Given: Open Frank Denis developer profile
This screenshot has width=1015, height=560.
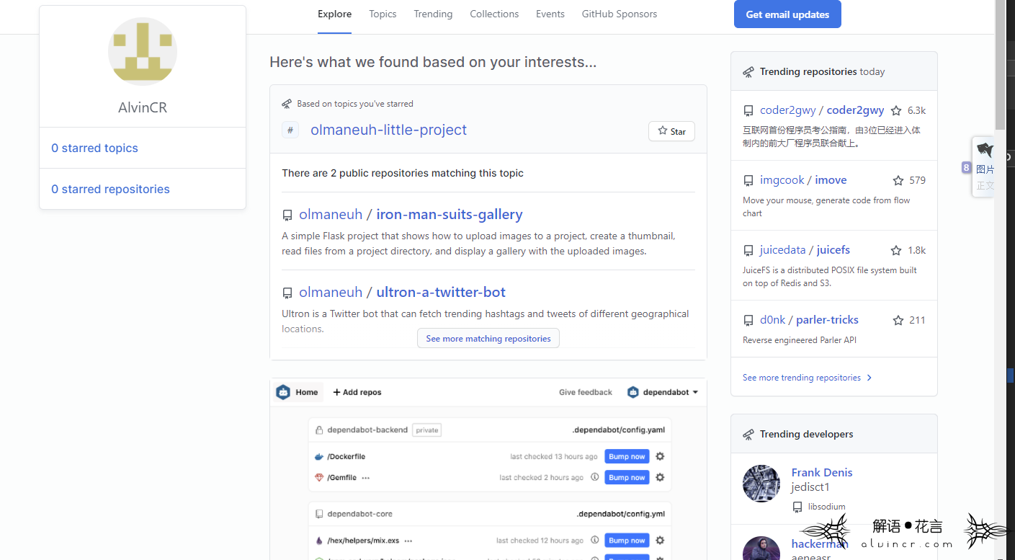Looking at the screenshot, I should point(822,472).
